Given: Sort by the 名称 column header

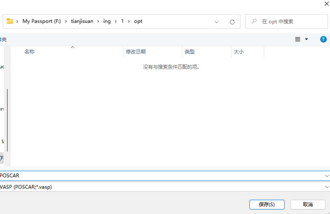Looking at the screenshot, I should click(x=29, y=52).
